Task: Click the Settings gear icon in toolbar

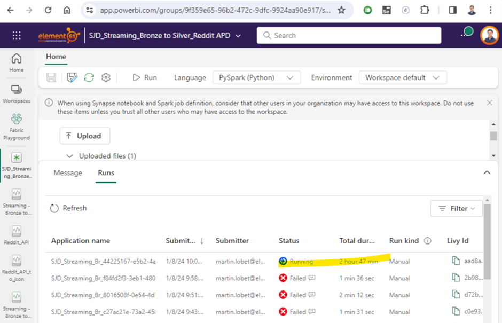Action: (106, 77)
